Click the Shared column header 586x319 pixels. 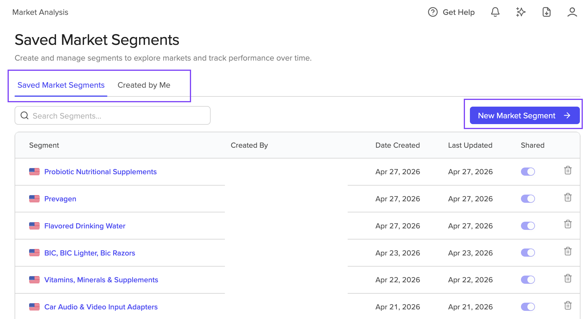[x=532, y=145]
